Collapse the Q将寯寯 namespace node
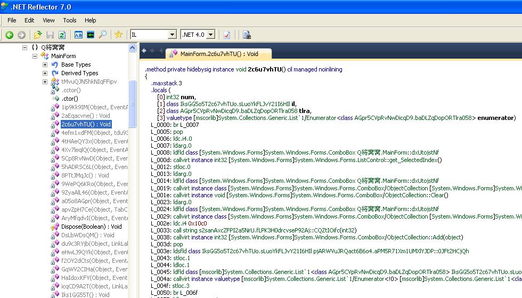 pos(25,47)
